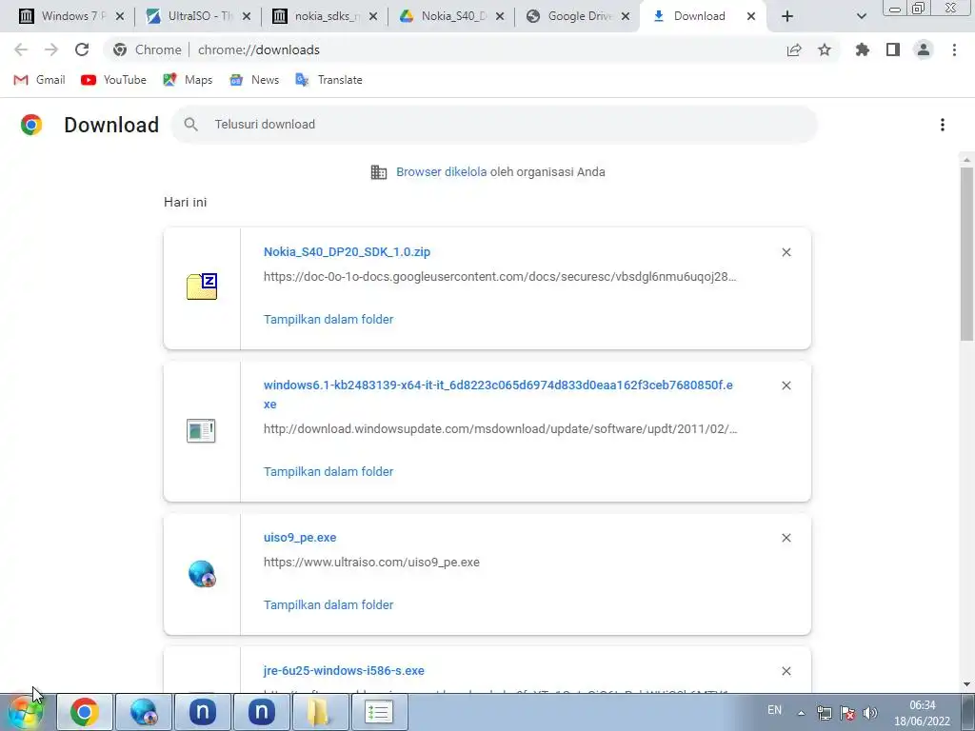
Task: Show hidden system tray icons
Action: (801, 713)
